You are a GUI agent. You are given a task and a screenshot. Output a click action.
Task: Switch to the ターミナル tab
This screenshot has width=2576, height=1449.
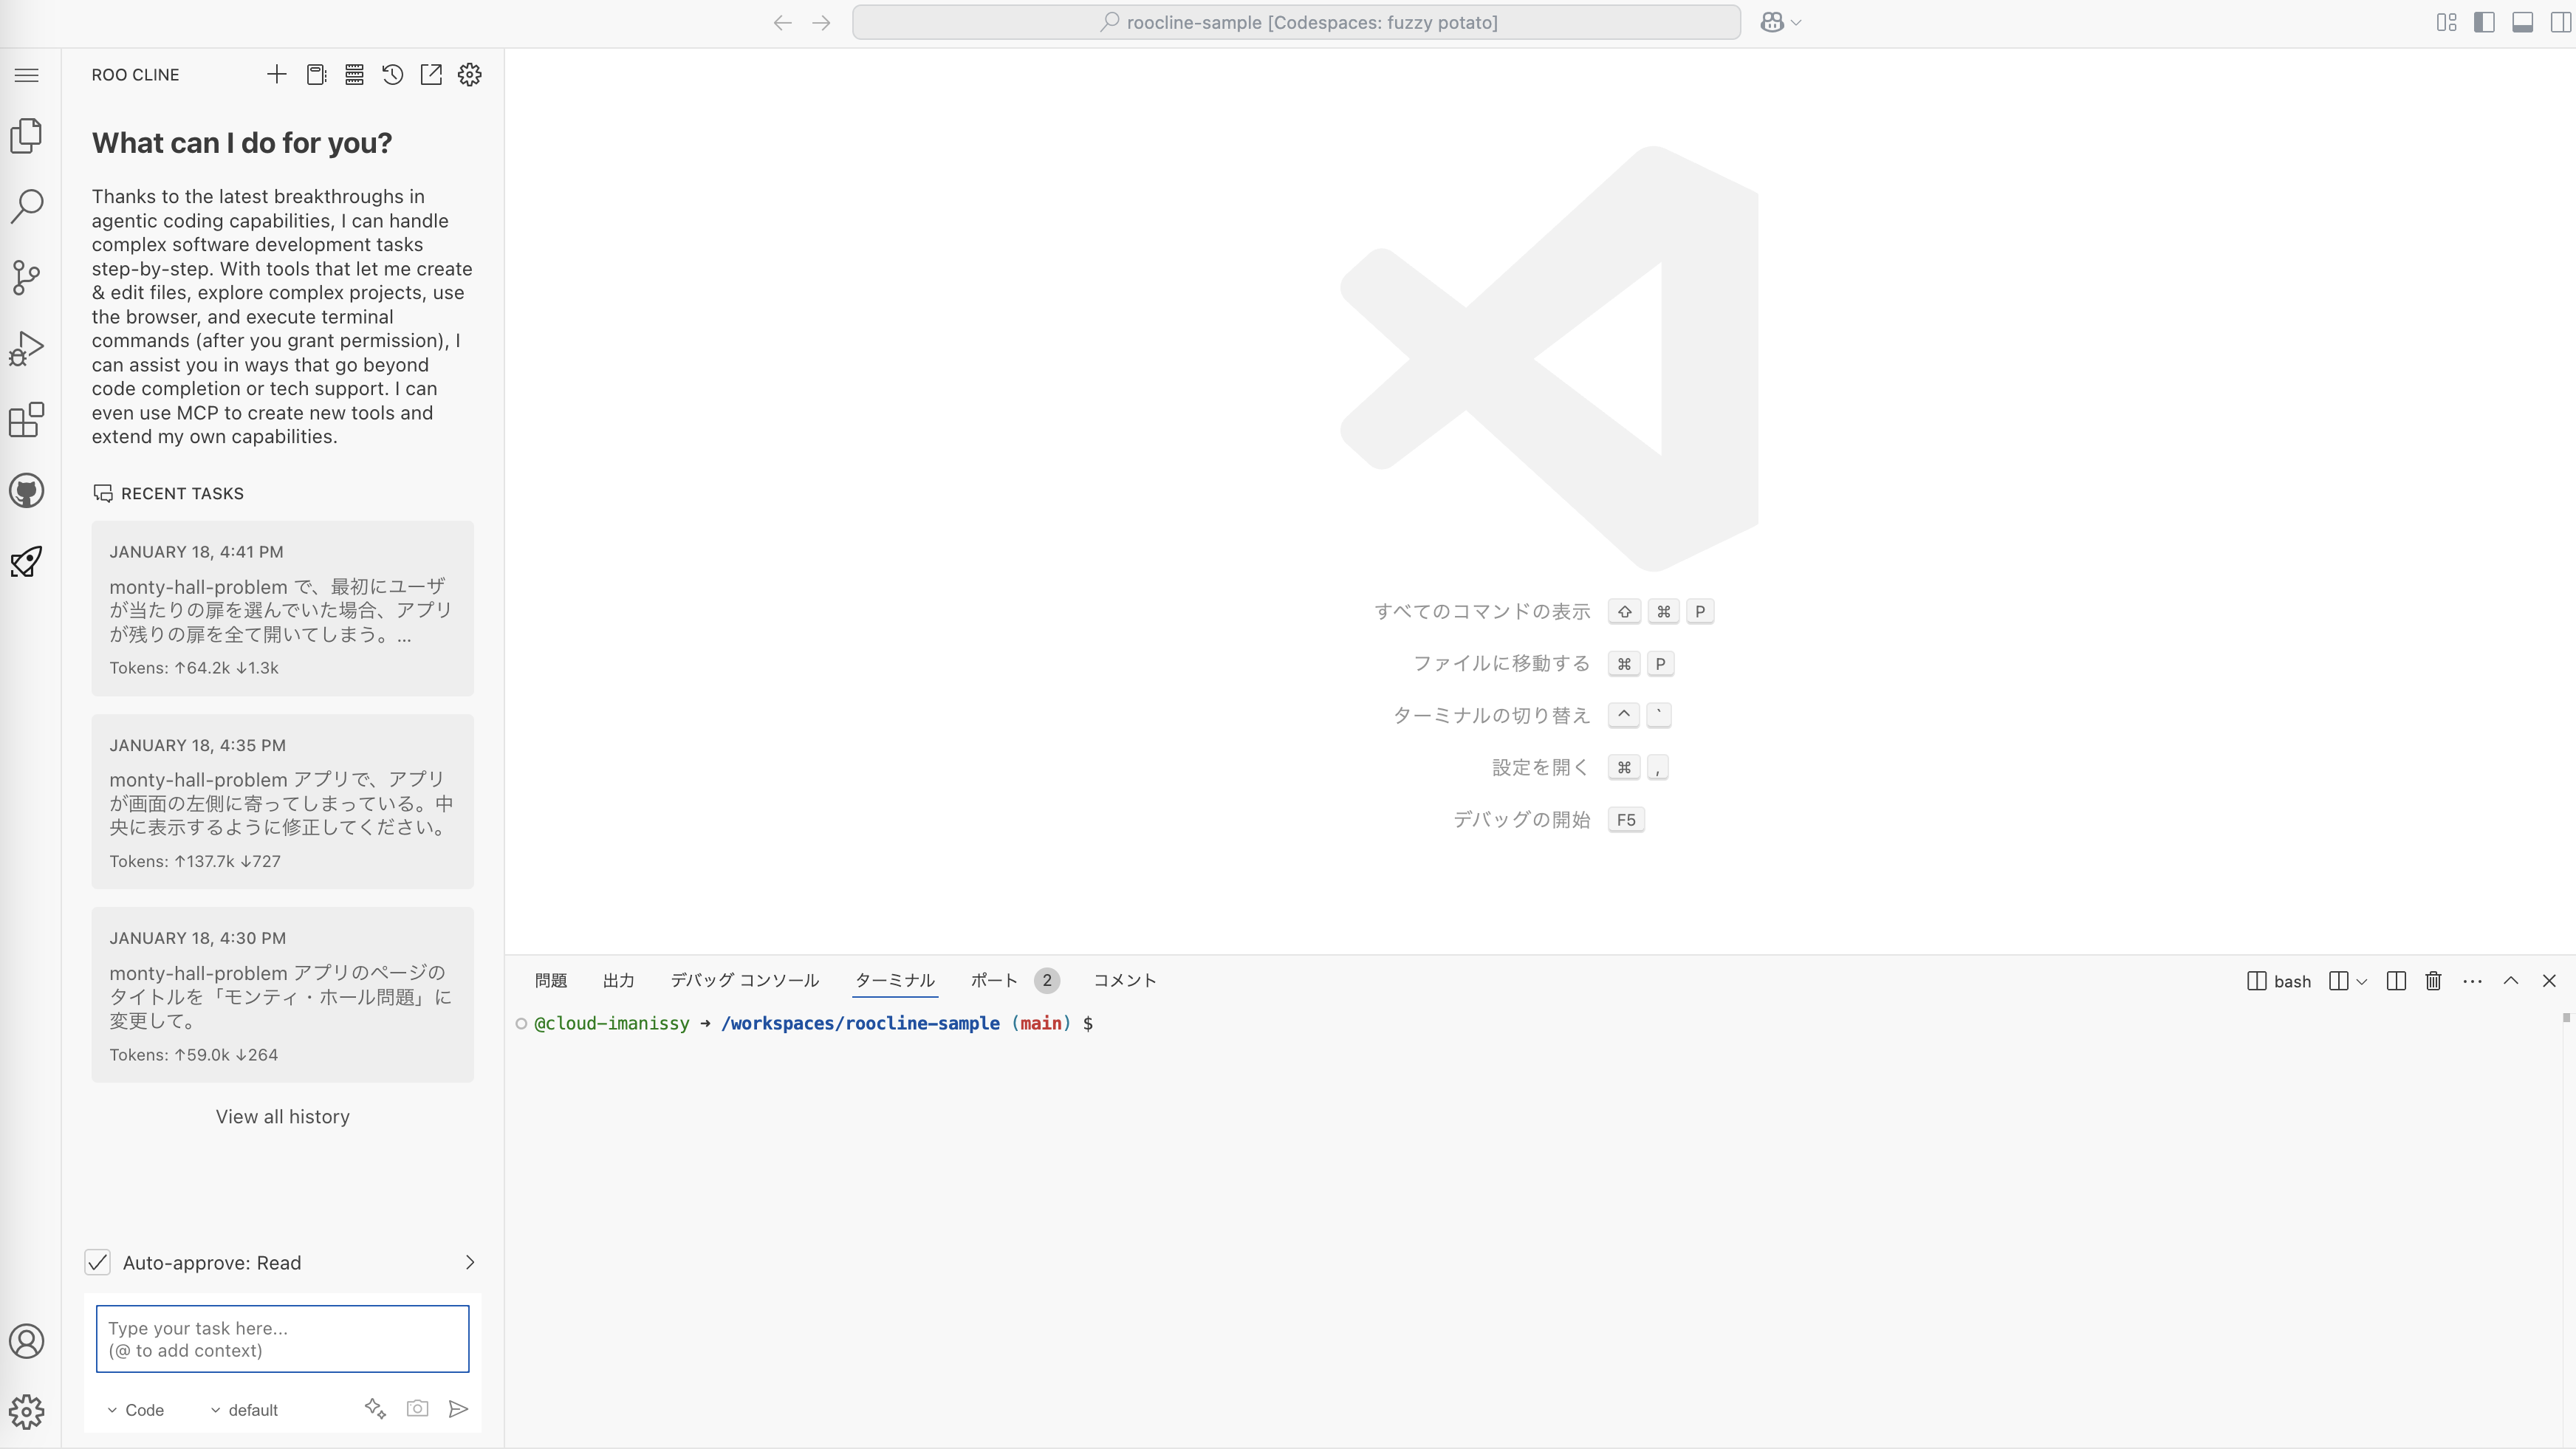pyautogui.click(x=894, y=980)
